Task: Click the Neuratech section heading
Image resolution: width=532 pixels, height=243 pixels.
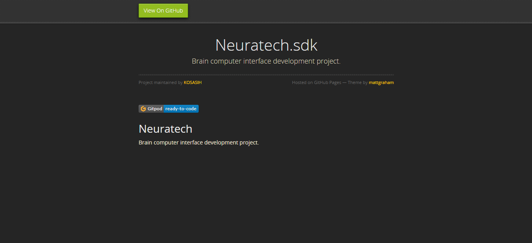Action: [x=165, y=129]
